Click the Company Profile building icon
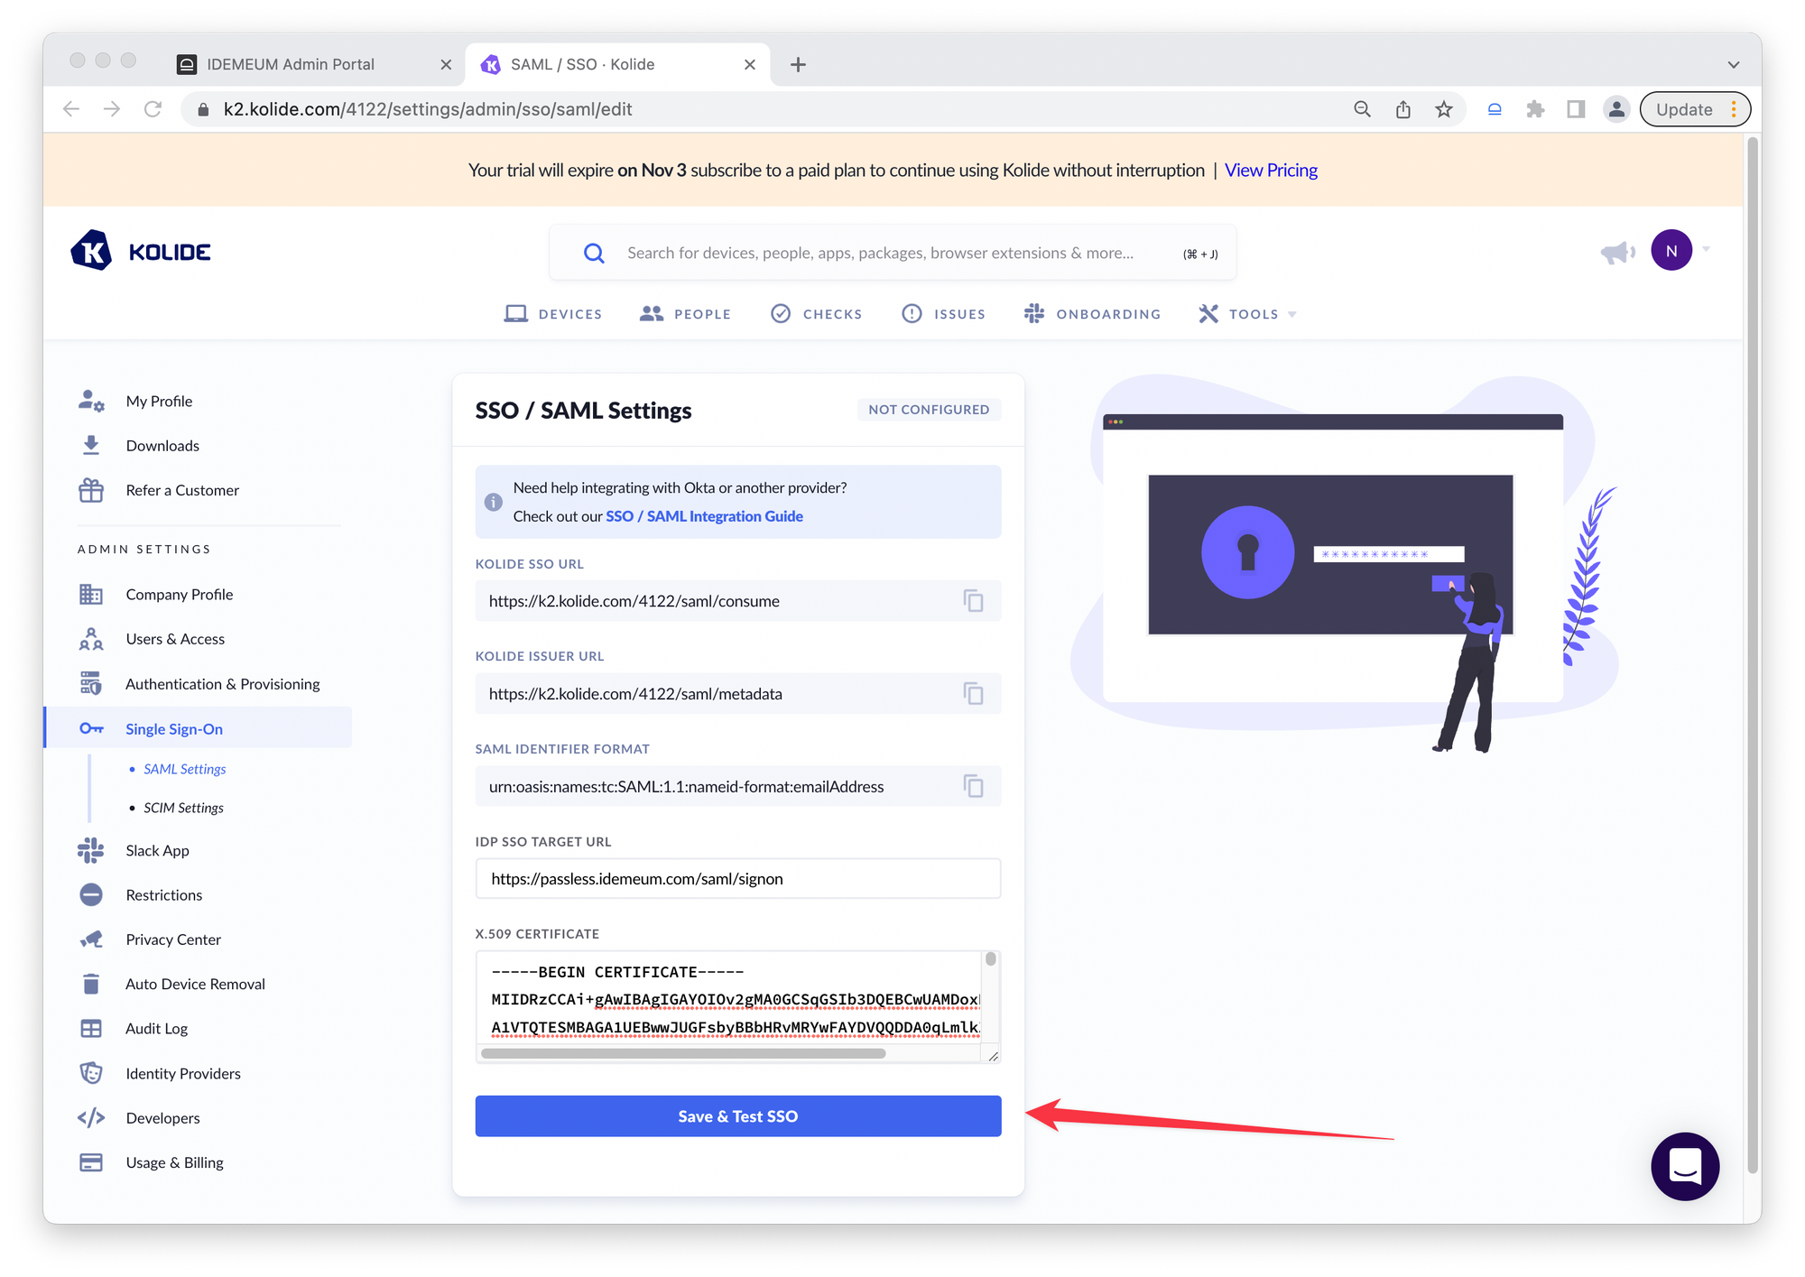Screen dimensions: 1805x1277 [91, 594]
